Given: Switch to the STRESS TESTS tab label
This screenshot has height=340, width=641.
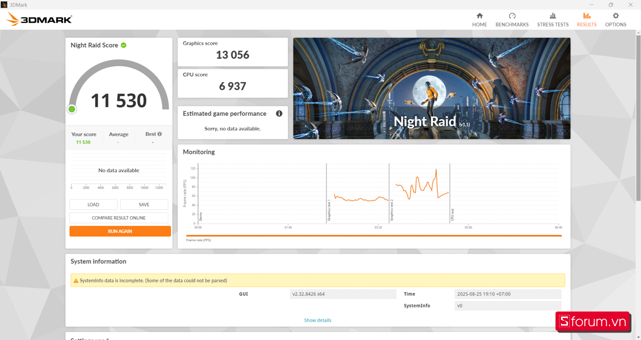Looking at the screenshot, I should [x=553, y=25].
